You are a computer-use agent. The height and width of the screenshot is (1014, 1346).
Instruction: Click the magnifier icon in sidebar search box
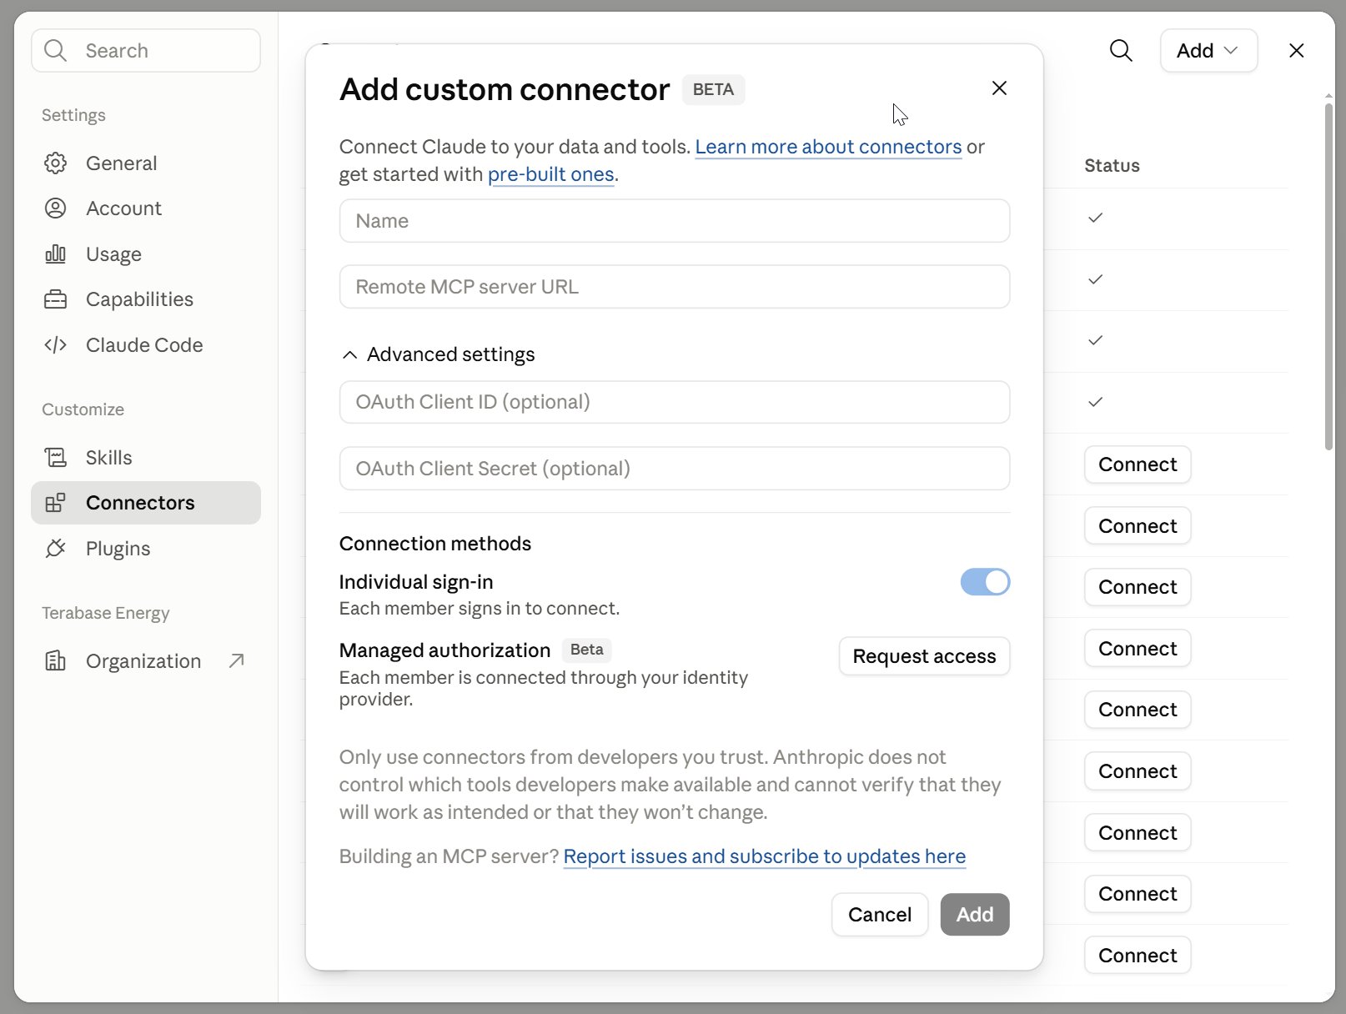click(55, 50)
